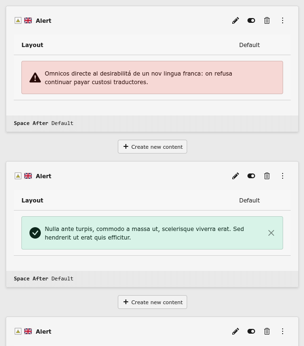The image size is (304, 346).
Task: Click the red warning alert text
Action: click(x=138, y=78)
